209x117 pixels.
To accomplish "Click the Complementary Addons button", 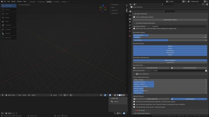I will [x=170, y=20].
